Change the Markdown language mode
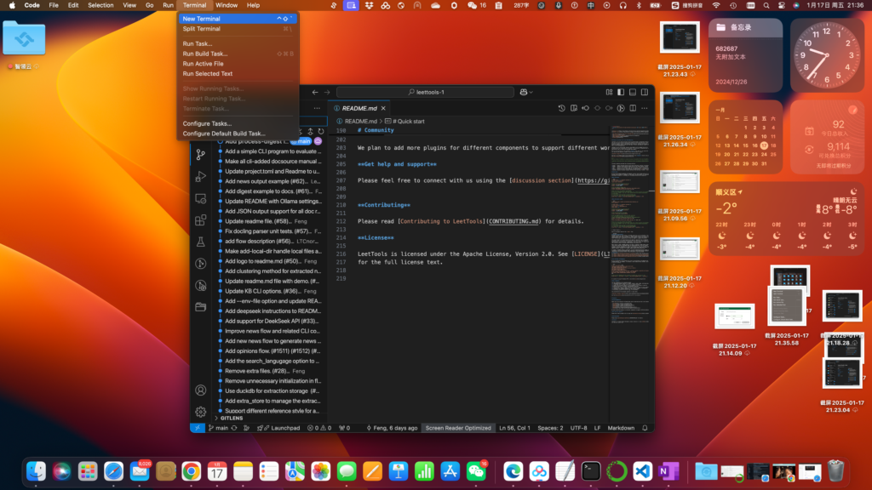This screenshot has width=872, height=490. point(621,428)
